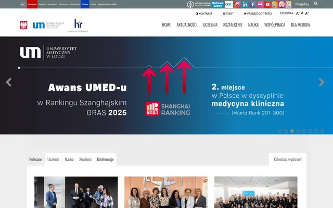The height and width of the screenshot is (208, 333).
Task: Open WSPÓŁPRACA menu
Action: pos(275,25)
